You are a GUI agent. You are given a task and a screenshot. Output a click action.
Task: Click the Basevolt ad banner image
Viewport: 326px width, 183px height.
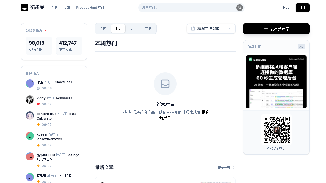click(x=276, y=82)
